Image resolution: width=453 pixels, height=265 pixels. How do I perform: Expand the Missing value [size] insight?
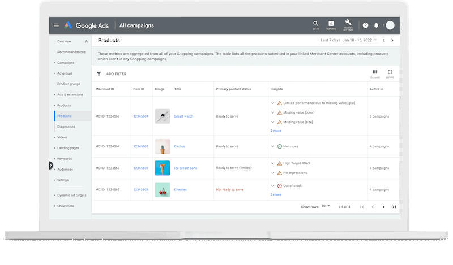click(272, 122)
